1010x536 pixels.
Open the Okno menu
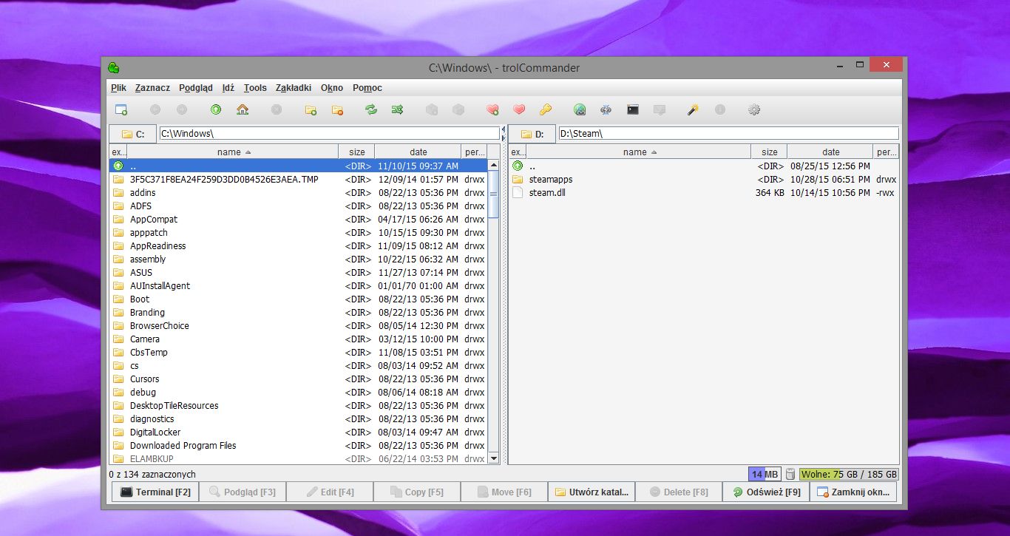332,87
